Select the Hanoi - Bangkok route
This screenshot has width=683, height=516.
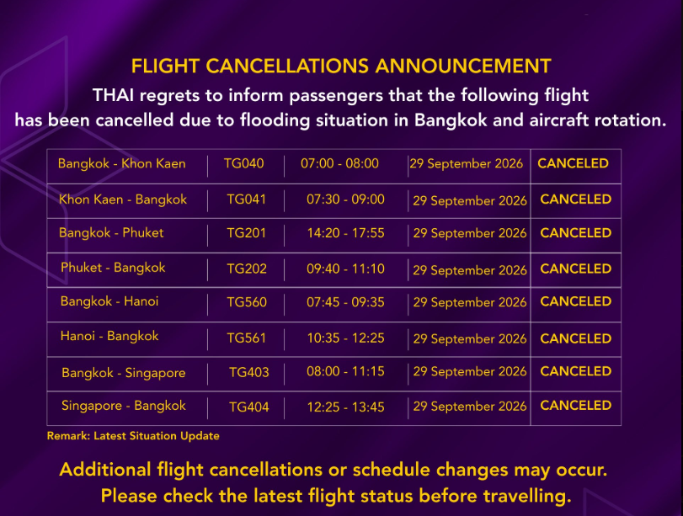click(109, 336)
